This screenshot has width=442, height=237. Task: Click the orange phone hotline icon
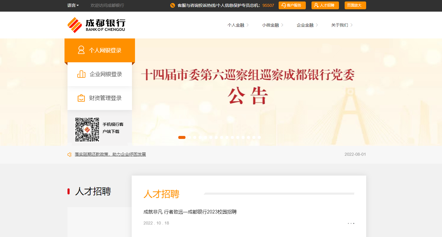click(x=173, y=5)
